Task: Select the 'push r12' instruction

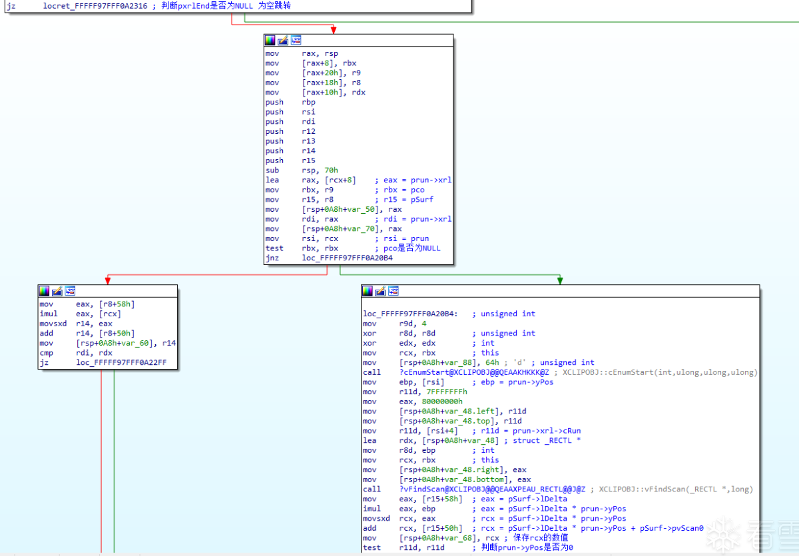Action: (x=290, y=131)
